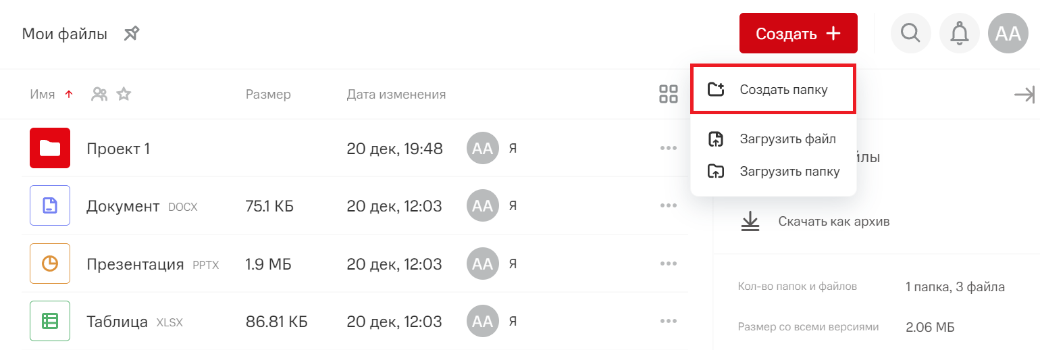Open the Презентация PPTX file
The width and height of the screenshot is (1040, 350).
(x=135, y=264)
